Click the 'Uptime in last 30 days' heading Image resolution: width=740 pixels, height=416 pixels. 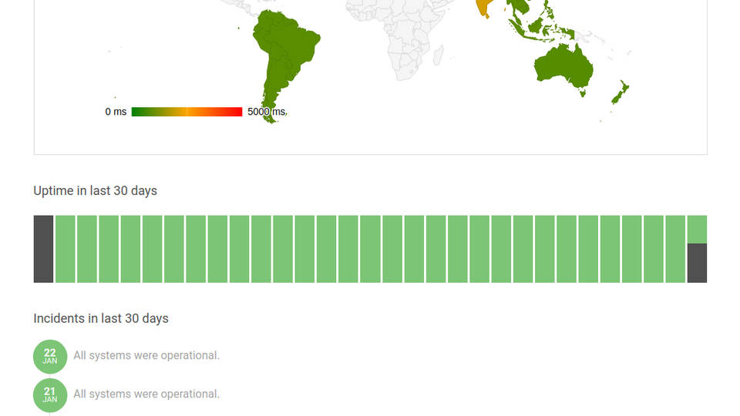click(96, 190)
